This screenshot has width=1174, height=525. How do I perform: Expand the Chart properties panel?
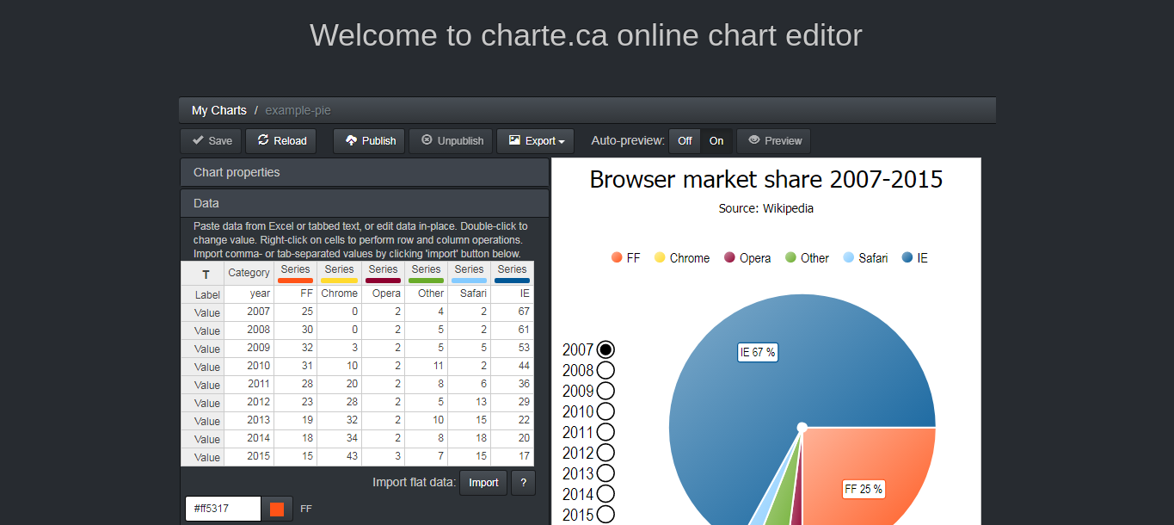coord(365,172)
